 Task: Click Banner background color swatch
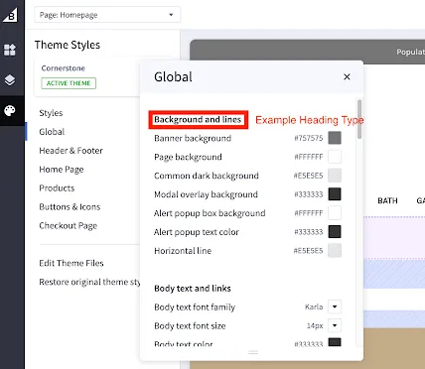335,138
